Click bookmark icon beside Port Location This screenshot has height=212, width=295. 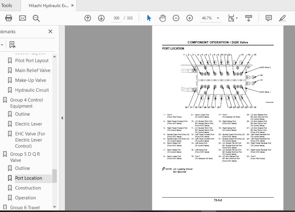coord(10,178)
